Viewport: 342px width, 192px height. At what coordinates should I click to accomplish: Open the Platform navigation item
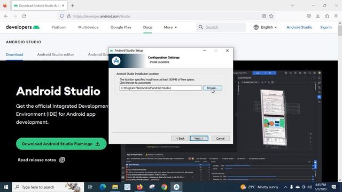59,27
